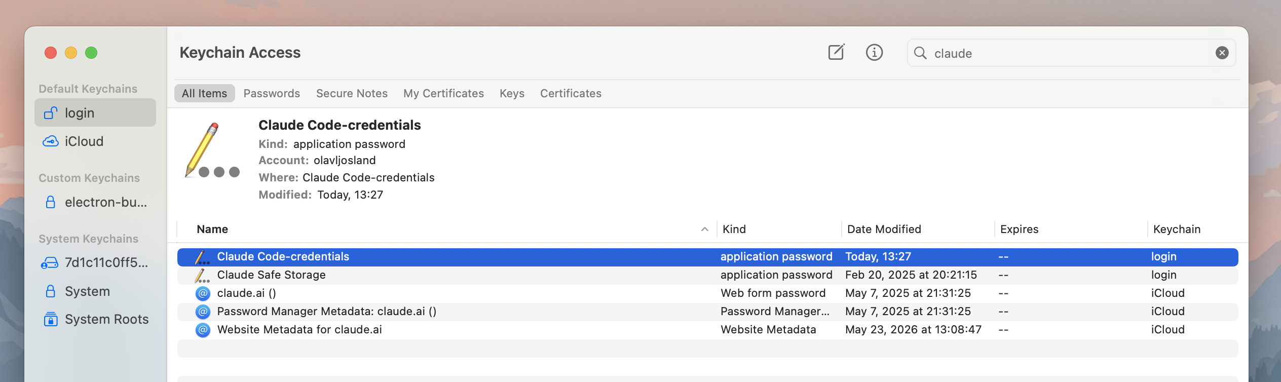
Task: Click the Website Metadata kind cell
Action: click(768, 330)
